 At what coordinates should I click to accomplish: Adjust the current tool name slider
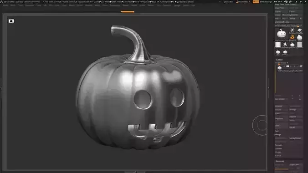(x=288, y=25)
